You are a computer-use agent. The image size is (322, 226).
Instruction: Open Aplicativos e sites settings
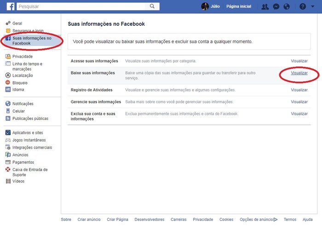(28, 133)
